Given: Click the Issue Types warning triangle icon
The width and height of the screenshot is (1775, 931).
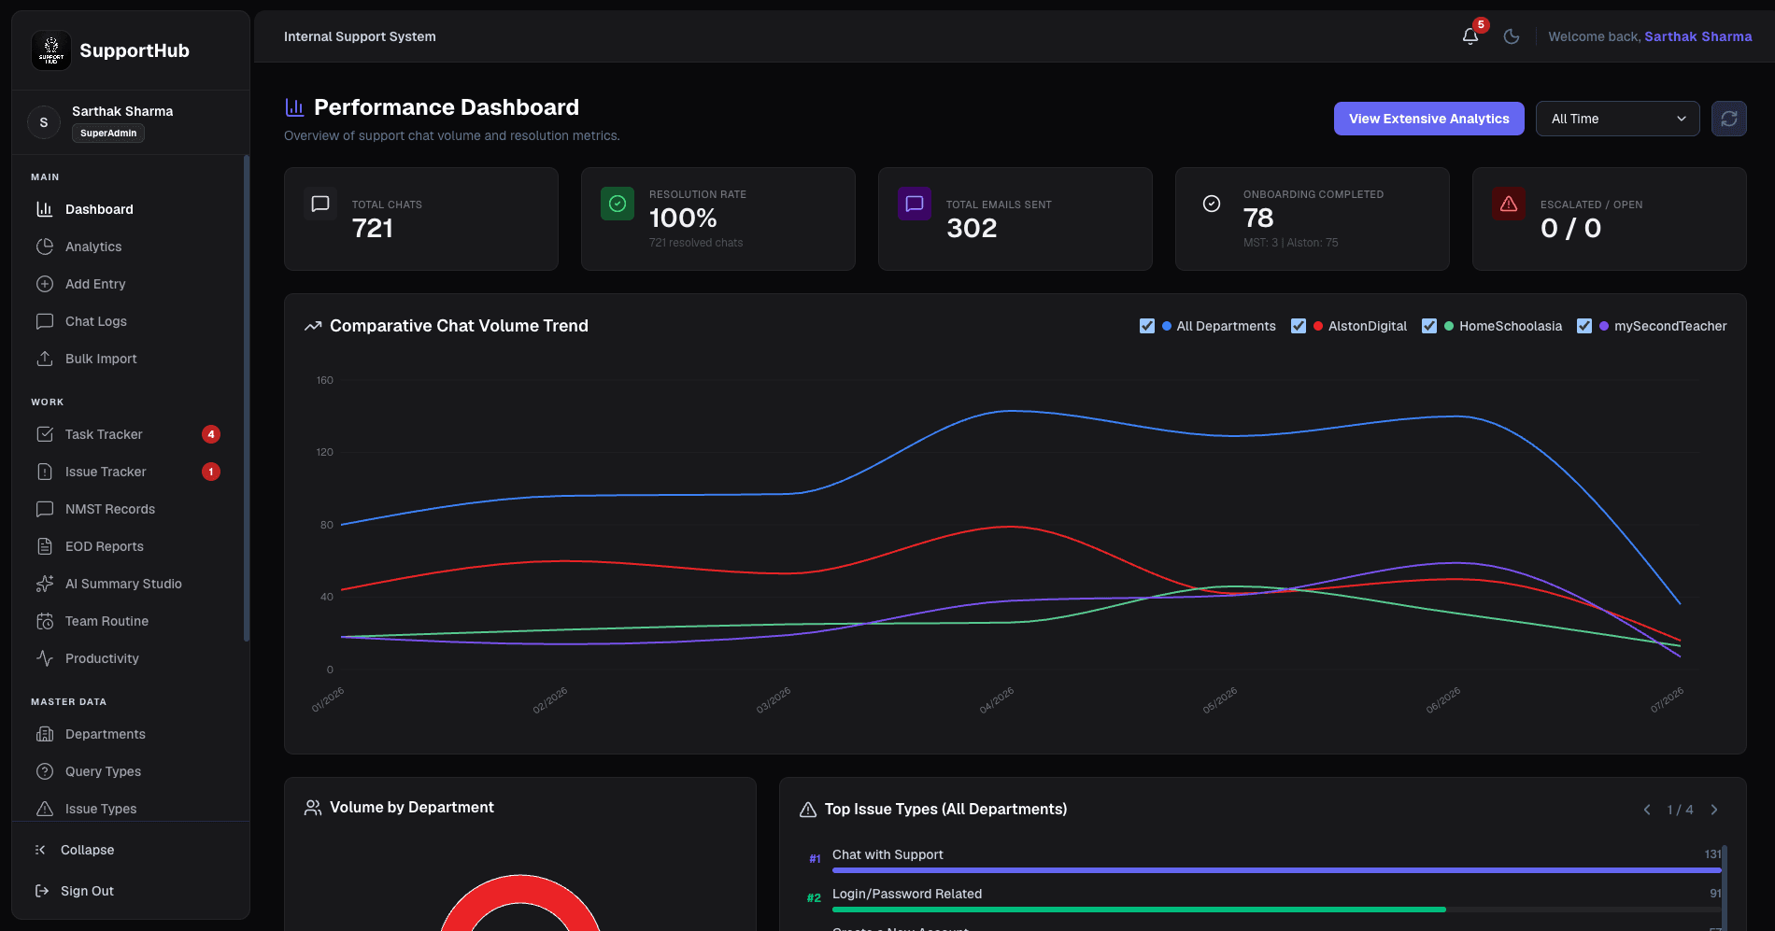Looking at the screenshot, I should coord(45,809).
